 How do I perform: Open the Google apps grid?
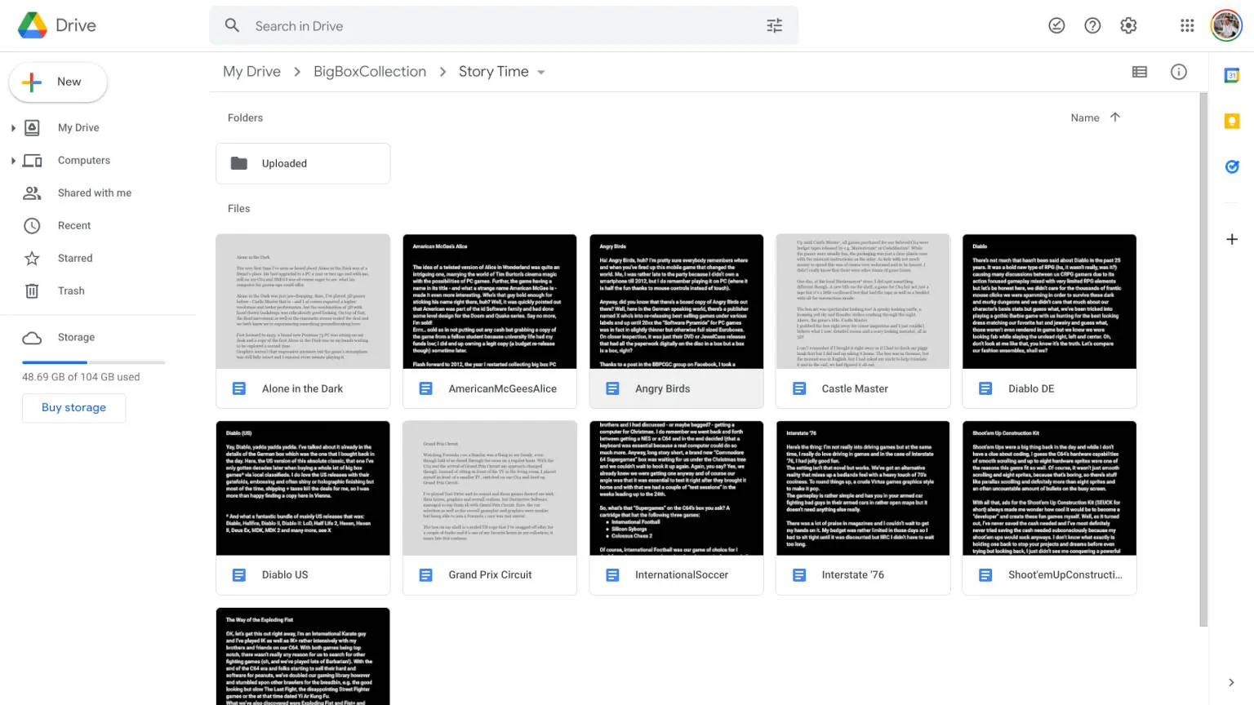click(1187, 26)
